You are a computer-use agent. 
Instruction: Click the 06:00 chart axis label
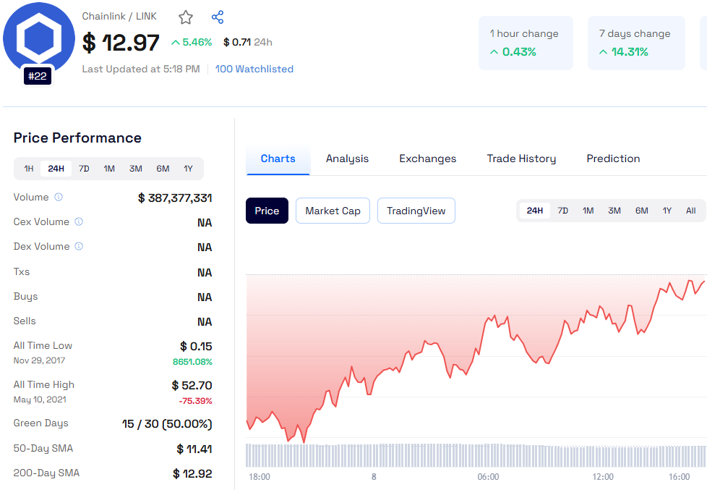[x=488, y=477]
